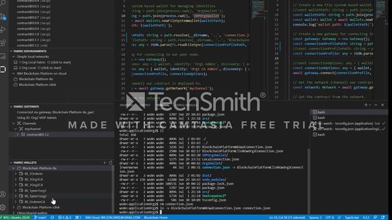
Task: Open the Manage gear icon
Action: (2, 207)
